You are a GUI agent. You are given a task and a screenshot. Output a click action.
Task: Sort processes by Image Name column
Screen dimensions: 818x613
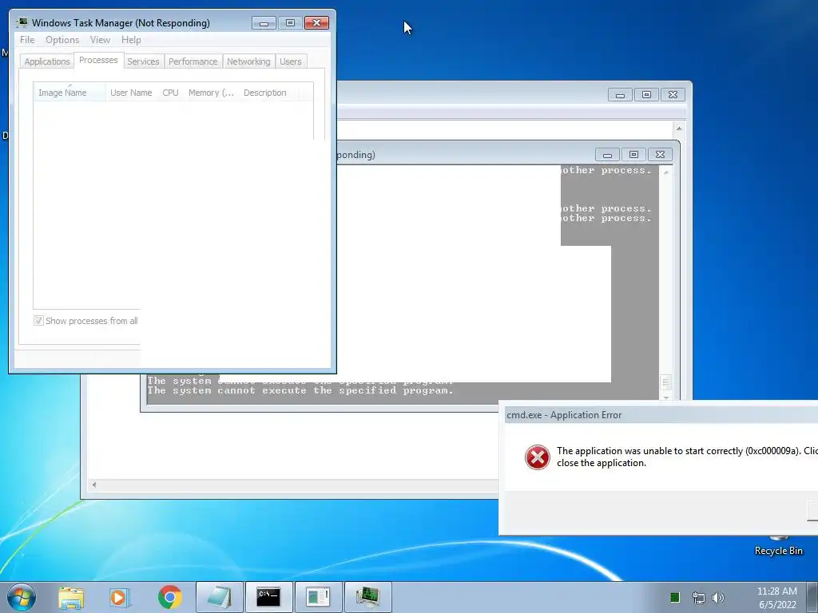70,93
